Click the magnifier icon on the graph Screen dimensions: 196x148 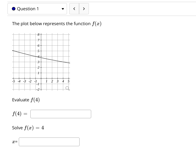tap(67, 88)
